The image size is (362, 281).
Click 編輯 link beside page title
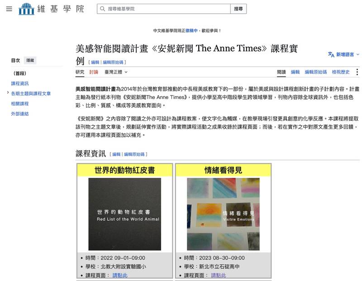[95, 62]
